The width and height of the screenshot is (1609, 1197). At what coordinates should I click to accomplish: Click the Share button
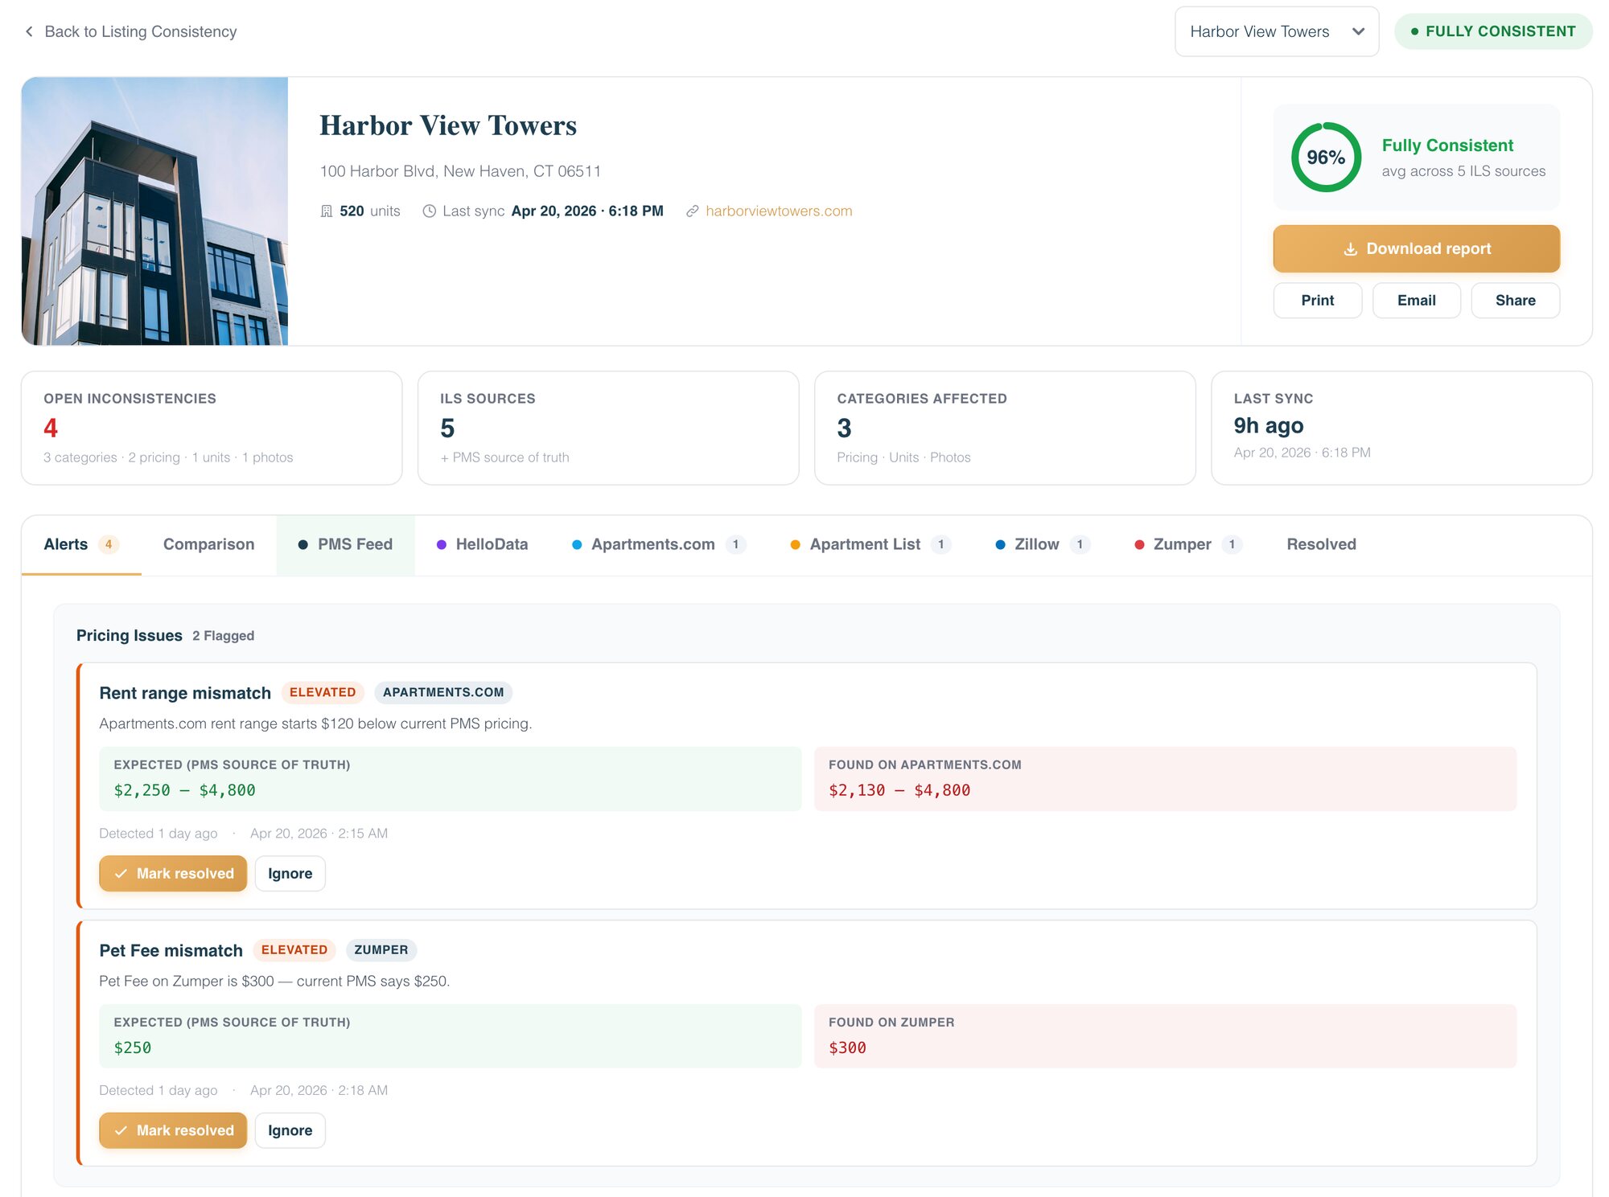tap(1515, 301)
